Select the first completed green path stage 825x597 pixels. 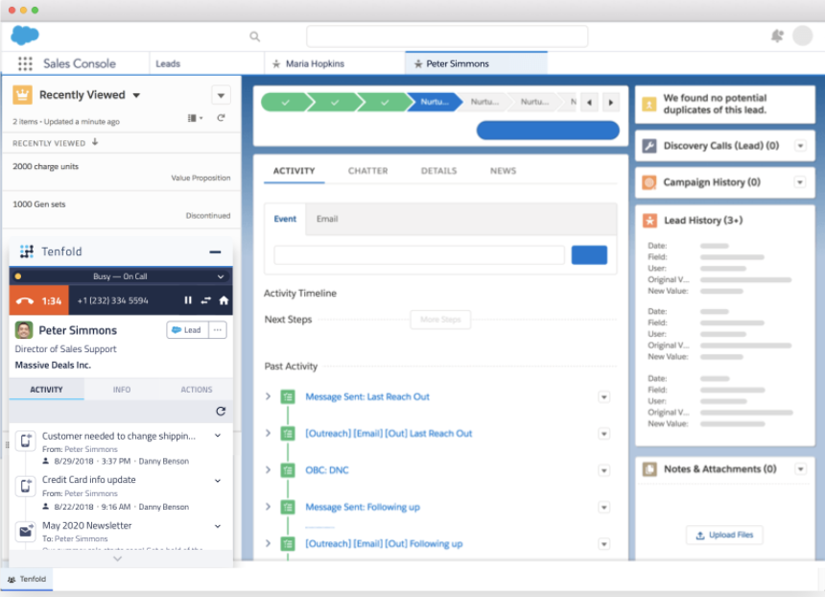[285, 102]
